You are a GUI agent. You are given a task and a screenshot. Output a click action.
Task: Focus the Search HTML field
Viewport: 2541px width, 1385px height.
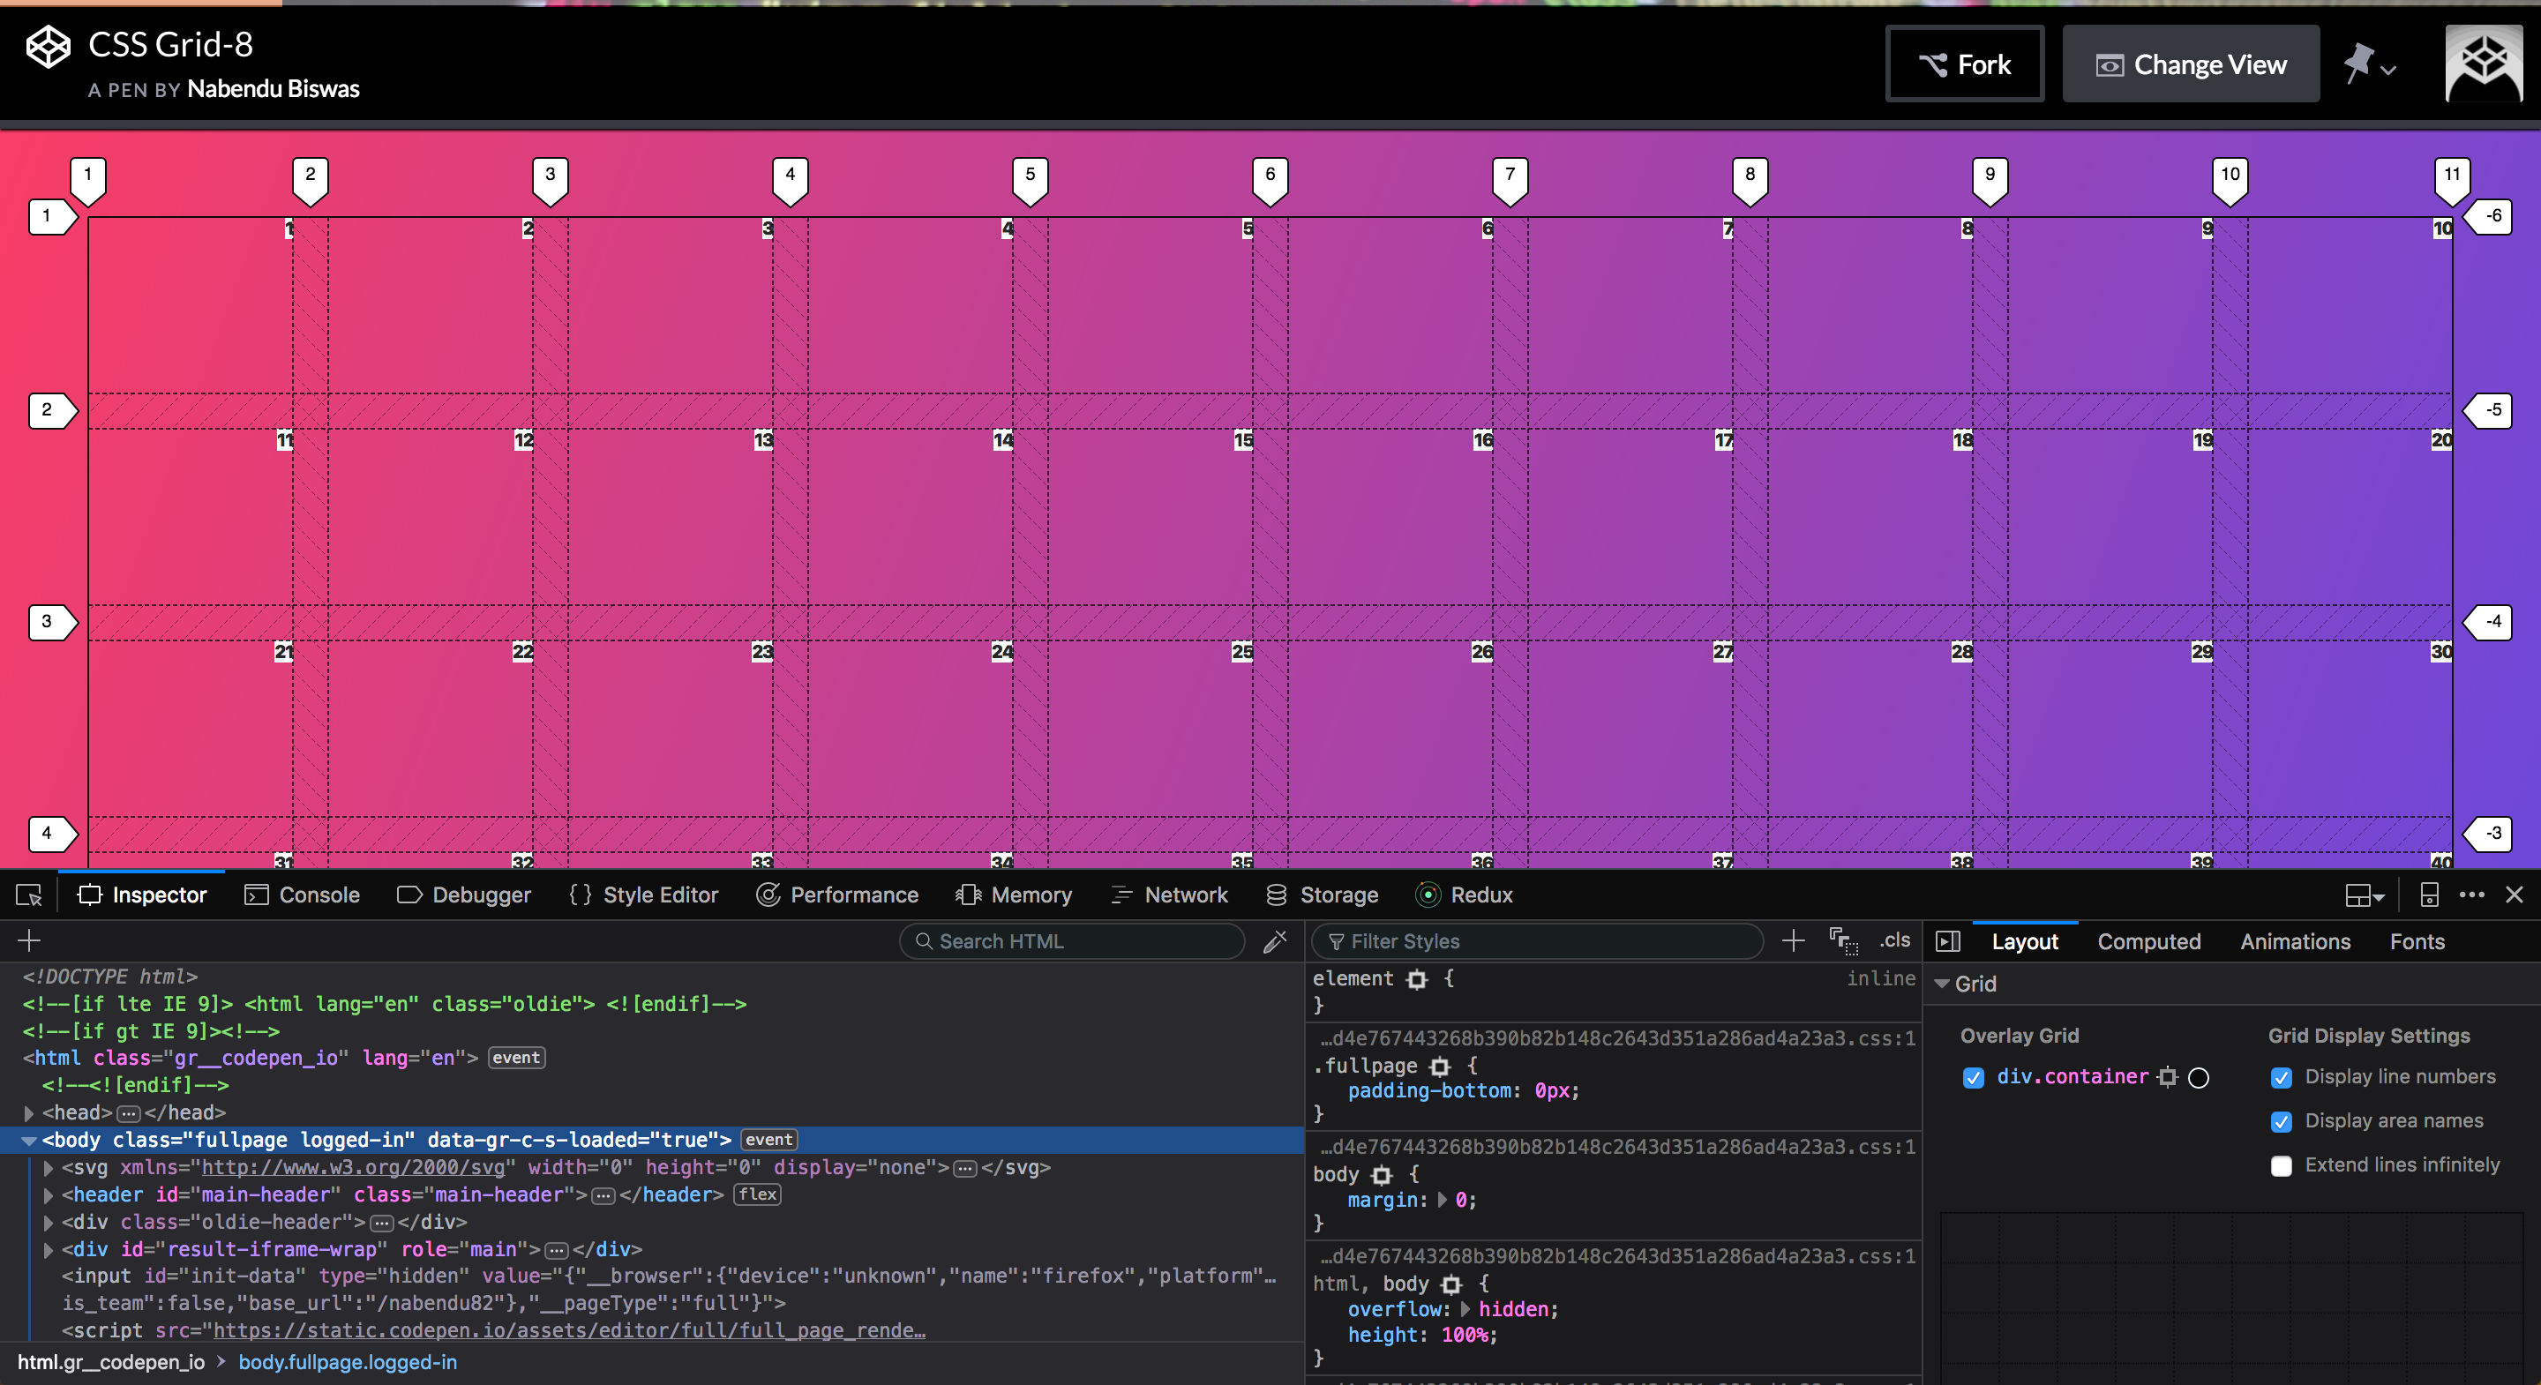coord(1072,941)
